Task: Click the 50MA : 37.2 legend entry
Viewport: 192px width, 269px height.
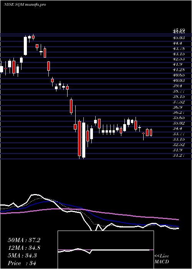Action: coord(24,240)
